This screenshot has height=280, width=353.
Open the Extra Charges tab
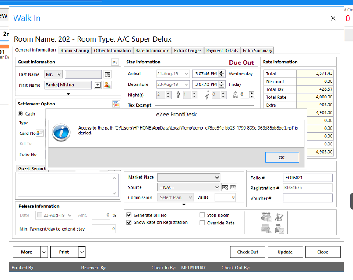tap(188, 51)
